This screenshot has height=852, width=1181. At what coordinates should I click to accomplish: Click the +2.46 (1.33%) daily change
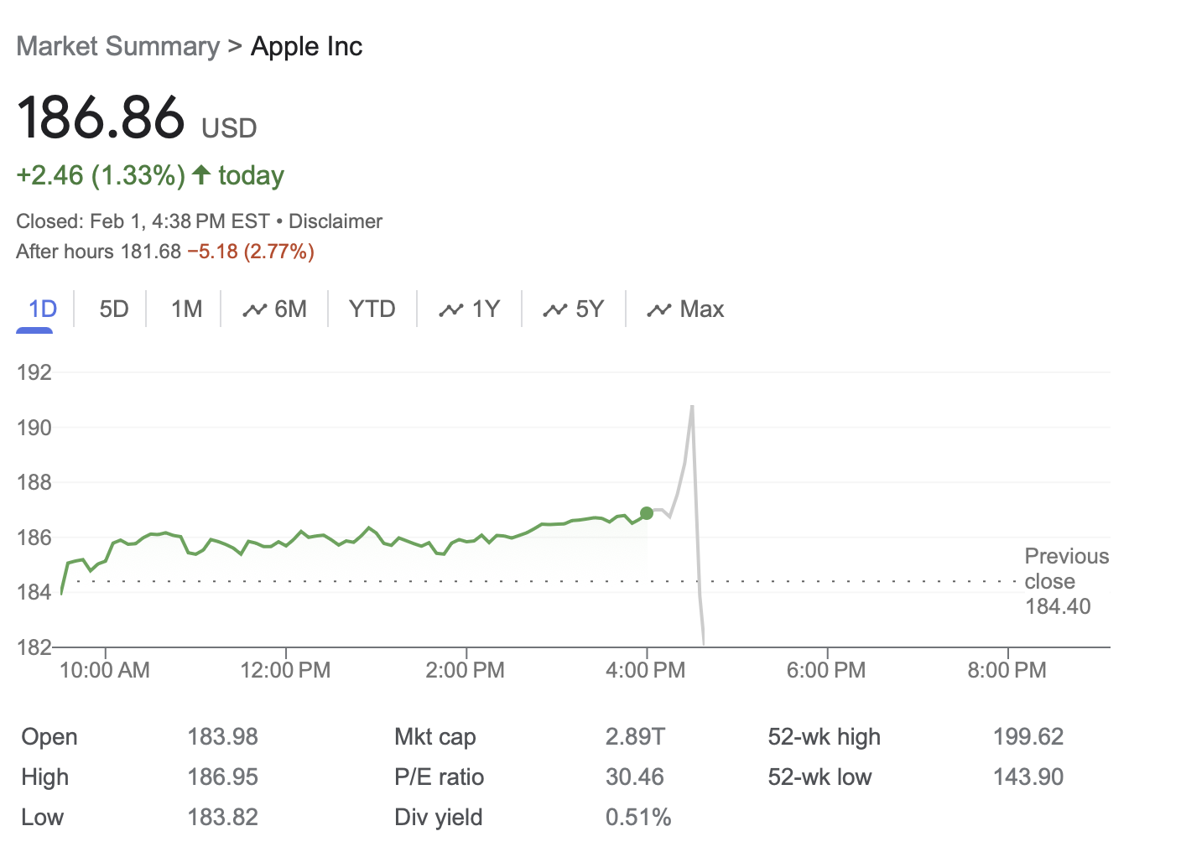(101, 175)
